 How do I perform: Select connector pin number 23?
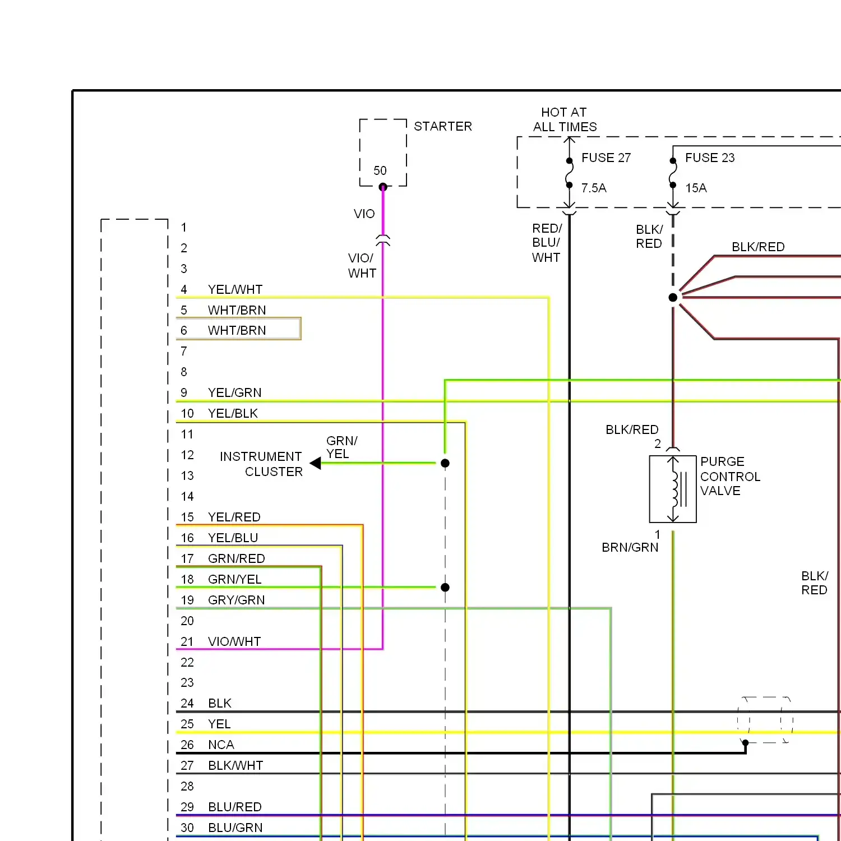(x=187, y=682)
